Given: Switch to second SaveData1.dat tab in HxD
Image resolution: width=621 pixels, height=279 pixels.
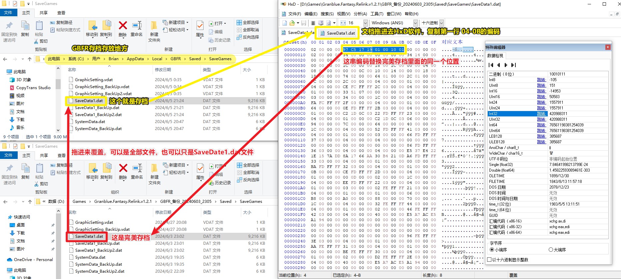Looking at the screenshot, I should click(x=337, y=33).
